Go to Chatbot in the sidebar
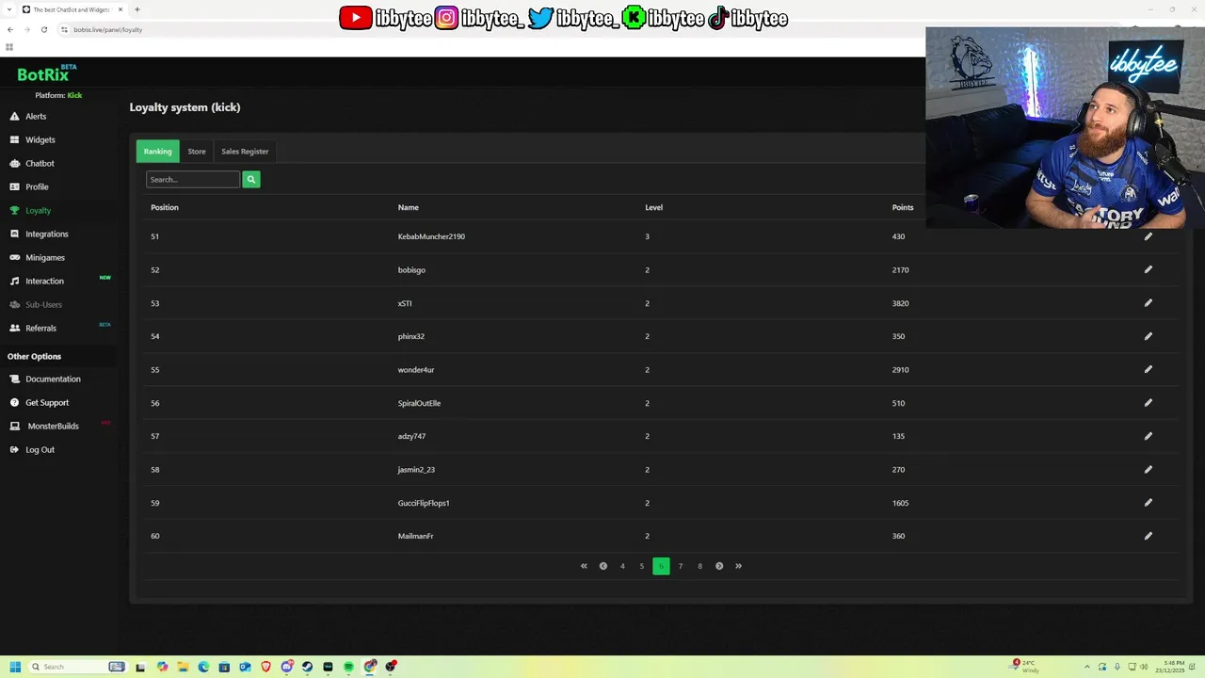The image size is (1205, 678). click(40, 163)
